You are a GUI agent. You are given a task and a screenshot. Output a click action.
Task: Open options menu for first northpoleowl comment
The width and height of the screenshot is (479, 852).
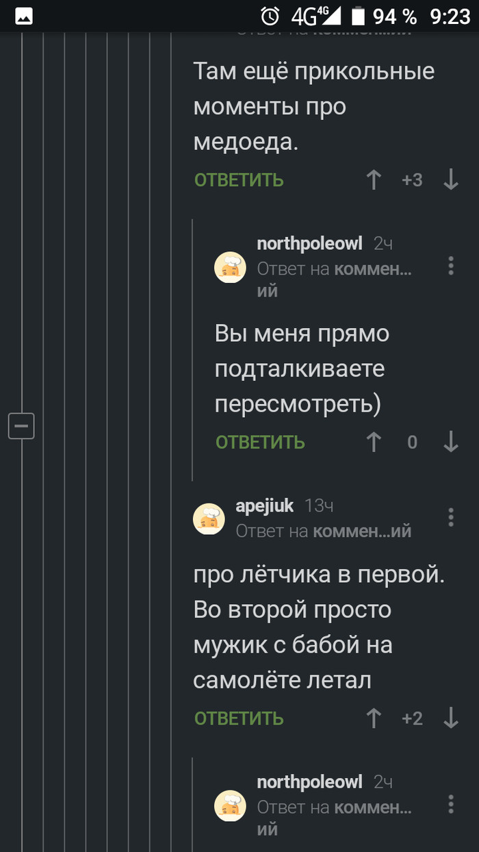pos(450,266)
